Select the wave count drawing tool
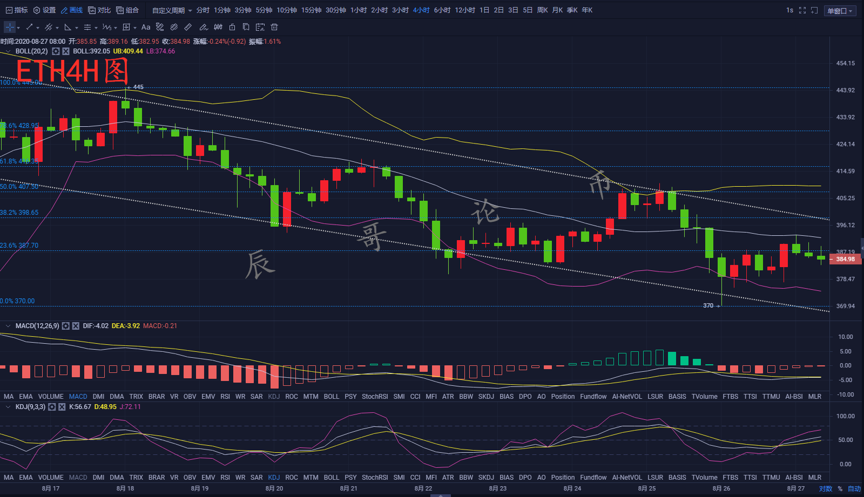864x497 pixels. coord(106,27)
